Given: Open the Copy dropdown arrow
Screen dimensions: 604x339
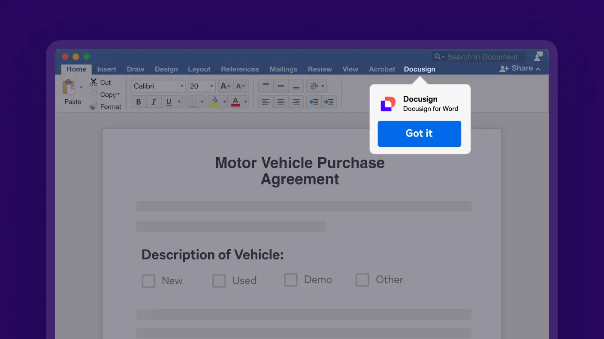Looking at the screenshot, I should [x=118, y=94].
